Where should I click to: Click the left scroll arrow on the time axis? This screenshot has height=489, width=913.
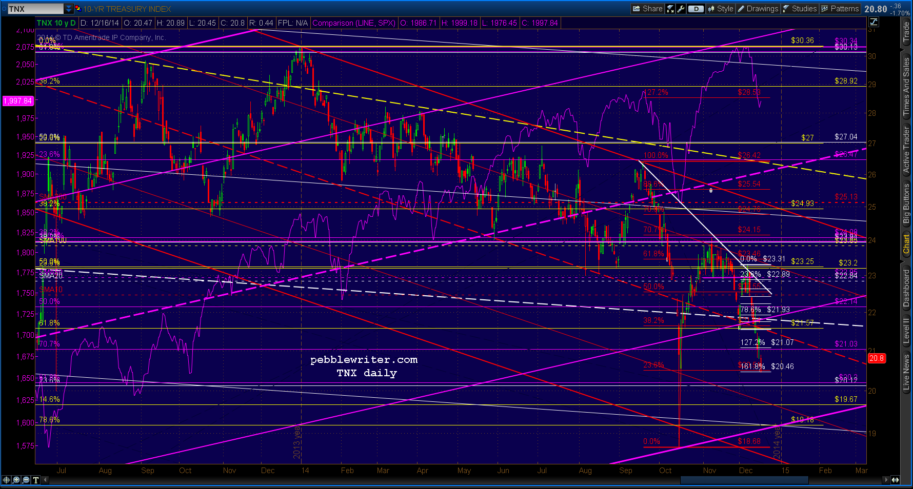click(45, 480)
